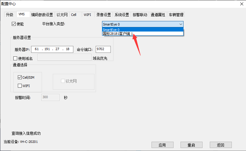The image size is (246, 151).
Task: Collapse the 平台接入类型 dropdown arrow
Action: click(x=181, y=24)
